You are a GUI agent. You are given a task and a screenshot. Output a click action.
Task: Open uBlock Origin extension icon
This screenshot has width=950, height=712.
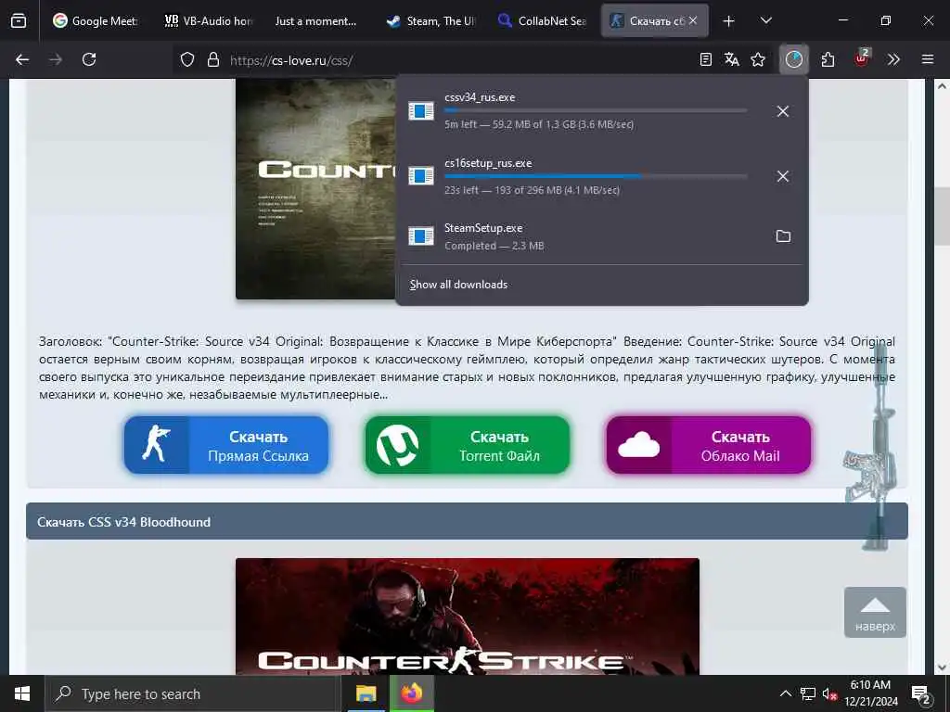pyautogui.click(x=862, y=58)
